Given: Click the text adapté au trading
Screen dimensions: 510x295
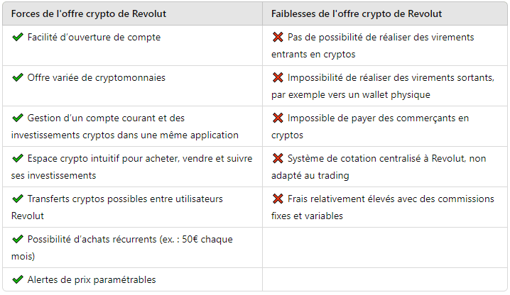Looking at the screenshot, I should [x=310, y=176].
